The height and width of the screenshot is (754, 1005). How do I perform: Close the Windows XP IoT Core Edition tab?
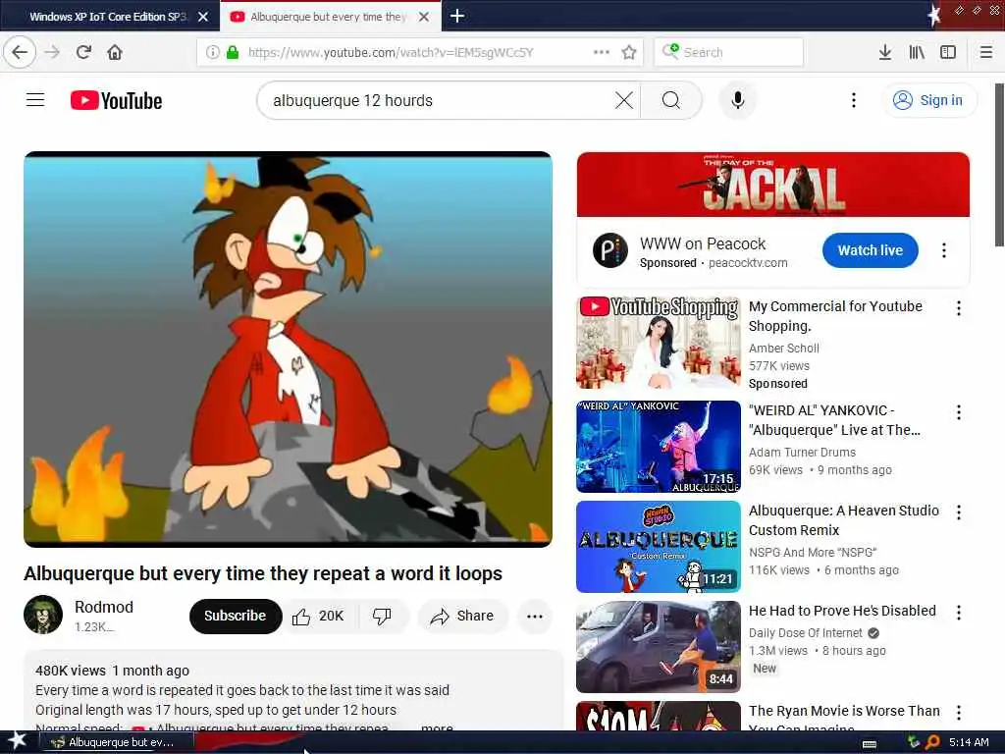point(203,17)
